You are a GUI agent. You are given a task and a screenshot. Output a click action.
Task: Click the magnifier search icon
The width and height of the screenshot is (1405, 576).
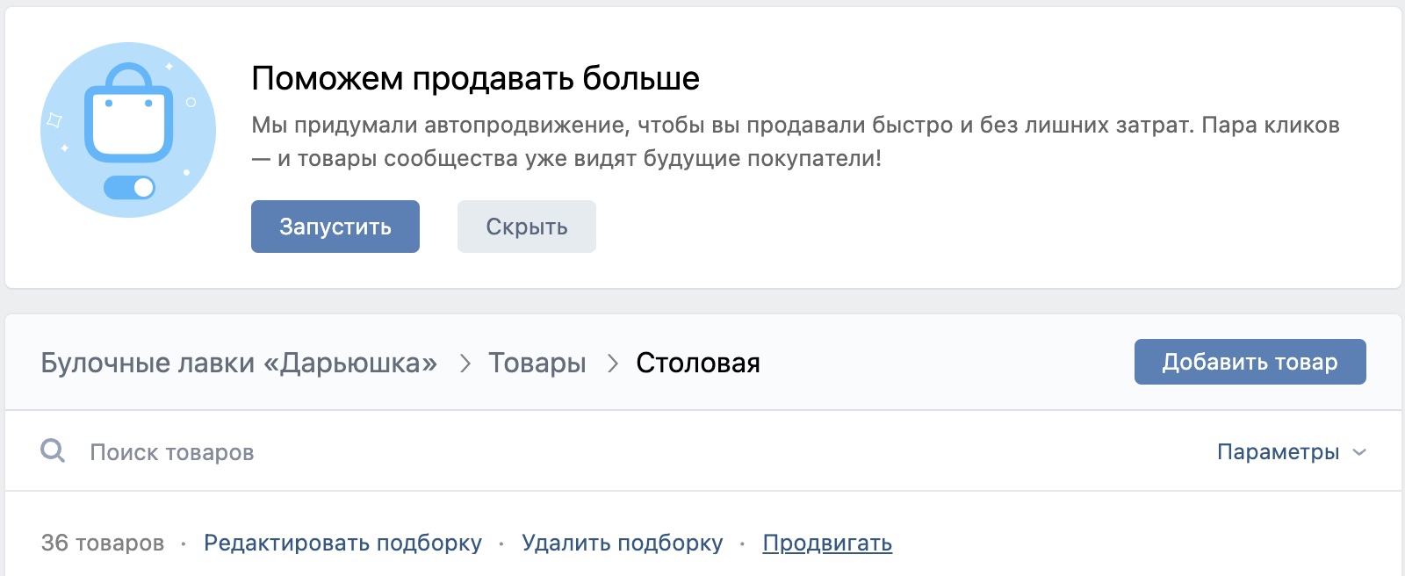point(53,451)
